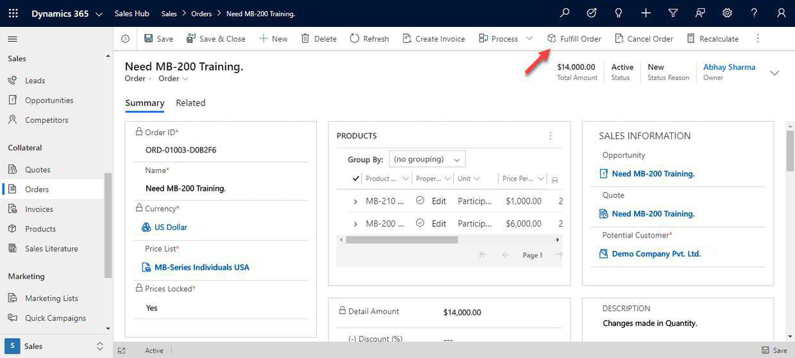Image resolution: width=795 pixels, height=358 pixels.
Task: Open Demo Company Pvt. Ltd. customer link
Action: [x=656, y=254]
